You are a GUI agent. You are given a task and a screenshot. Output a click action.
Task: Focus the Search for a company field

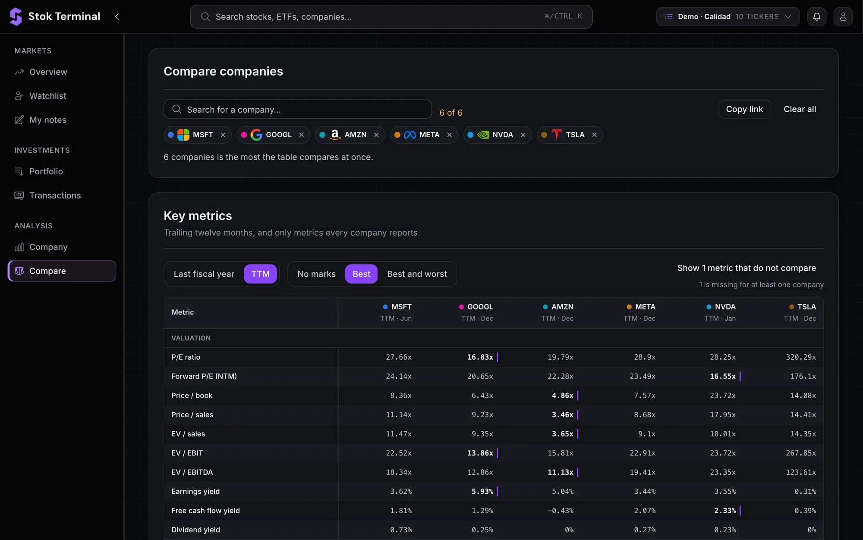coord(298,110)
